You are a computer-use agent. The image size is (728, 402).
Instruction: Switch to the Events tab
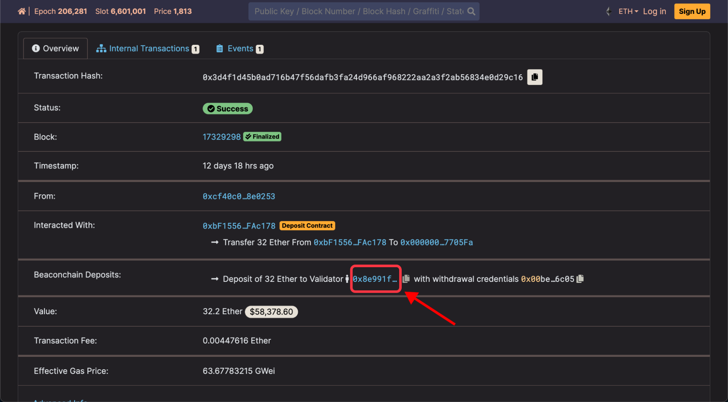(240, 48)
